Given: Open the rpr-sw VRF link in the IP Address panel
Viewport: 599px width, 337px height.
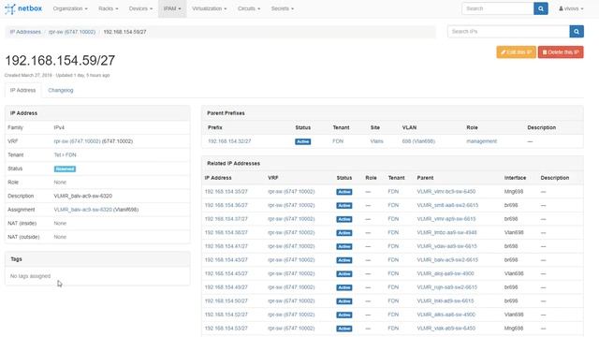Looking at the screenshot, I should pyautogui.click(x=77, y=141).
